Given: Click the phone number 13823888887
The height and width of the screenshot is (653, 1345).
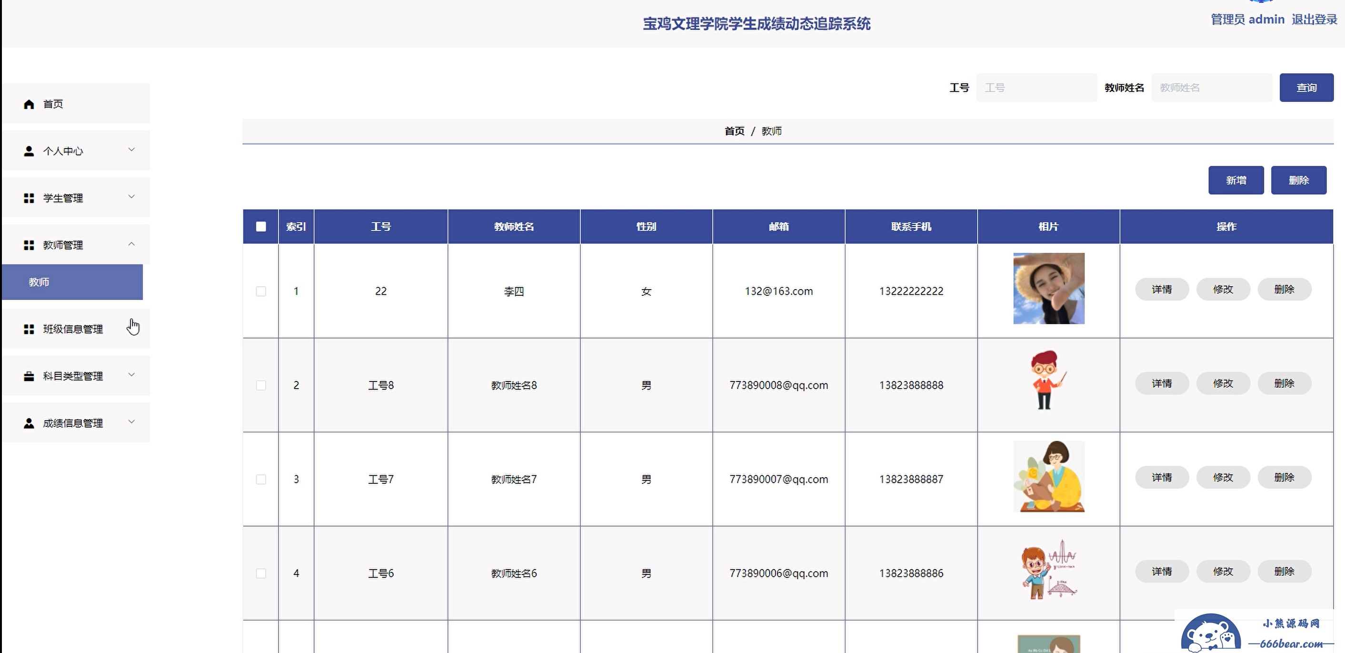Looking at the screenshot, I should pyautogui.click(x=911, y=479).
